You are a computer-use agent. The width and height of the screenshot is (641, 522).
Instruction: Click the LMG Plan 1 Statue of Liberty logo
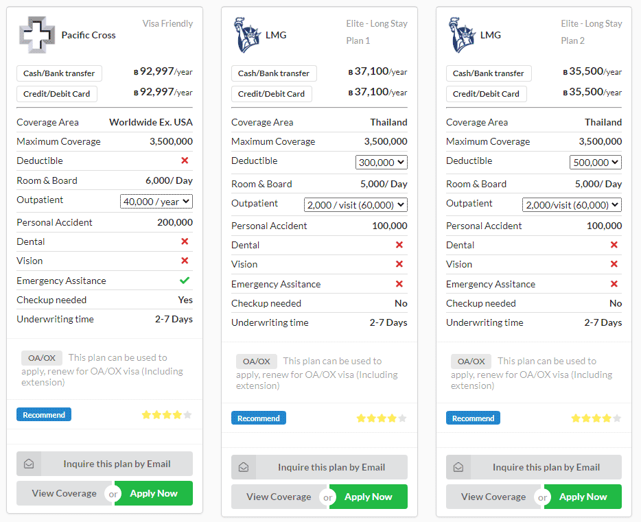pos(247,35)
